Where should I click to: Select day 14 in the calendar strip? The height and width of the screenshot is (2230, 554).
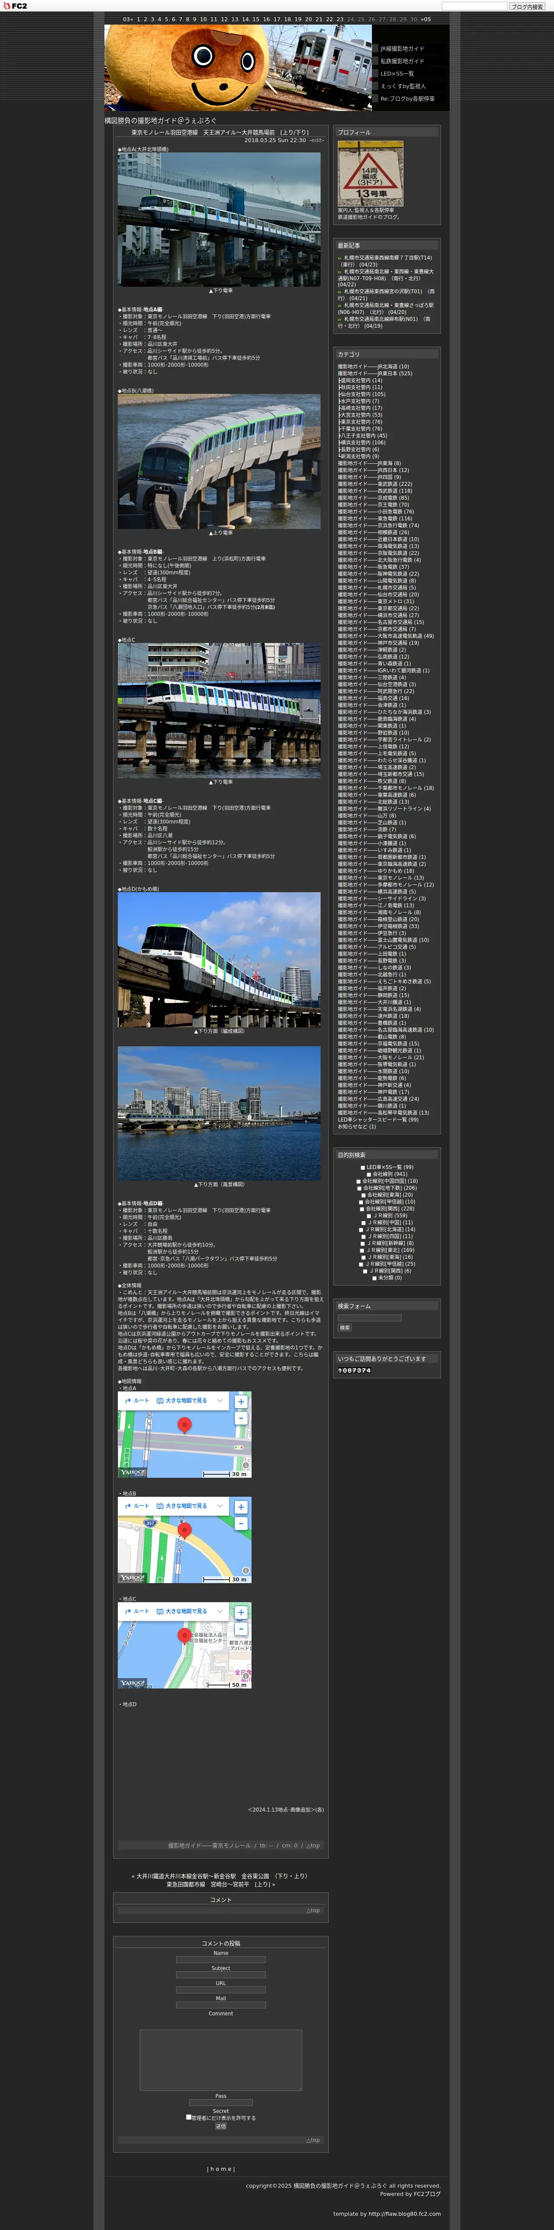coord(246,19)
